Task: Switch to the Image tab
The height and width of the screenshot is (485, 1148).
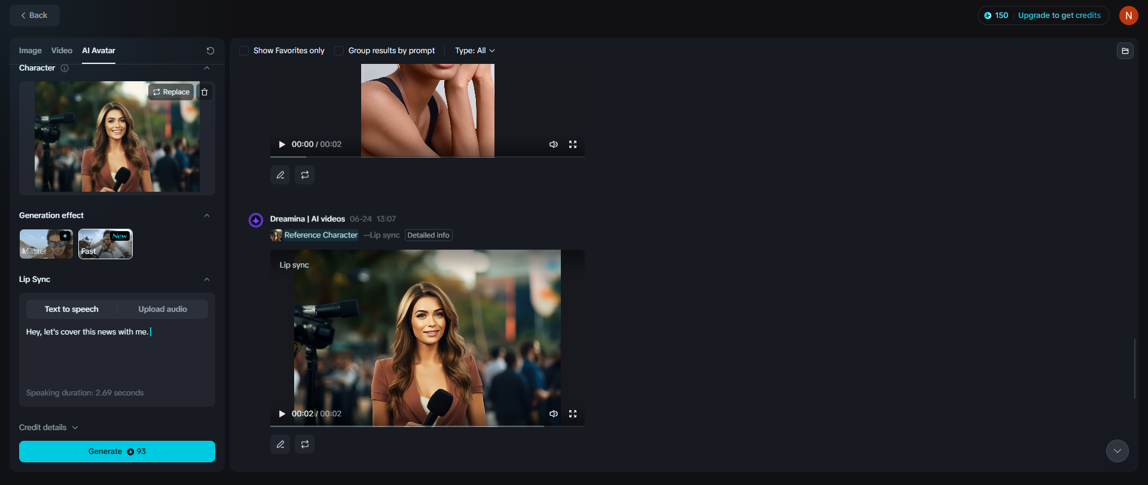Action: (30, 51)
